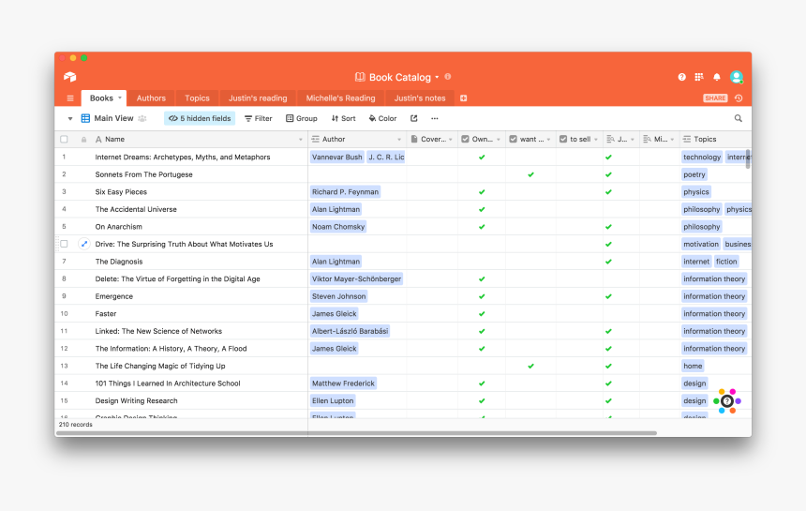This screenshot has height=511, width=806.
Task: Open the floating help chat widget
Action: click(727, 401)
